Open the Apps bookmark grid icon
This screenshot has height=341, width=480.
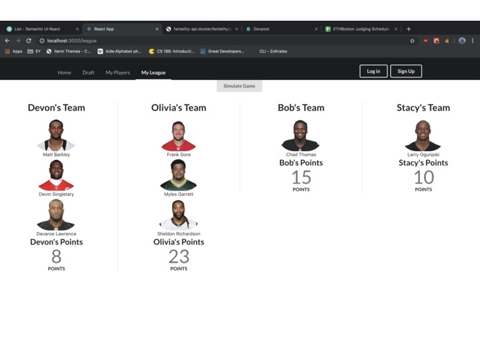click(8, 51)
